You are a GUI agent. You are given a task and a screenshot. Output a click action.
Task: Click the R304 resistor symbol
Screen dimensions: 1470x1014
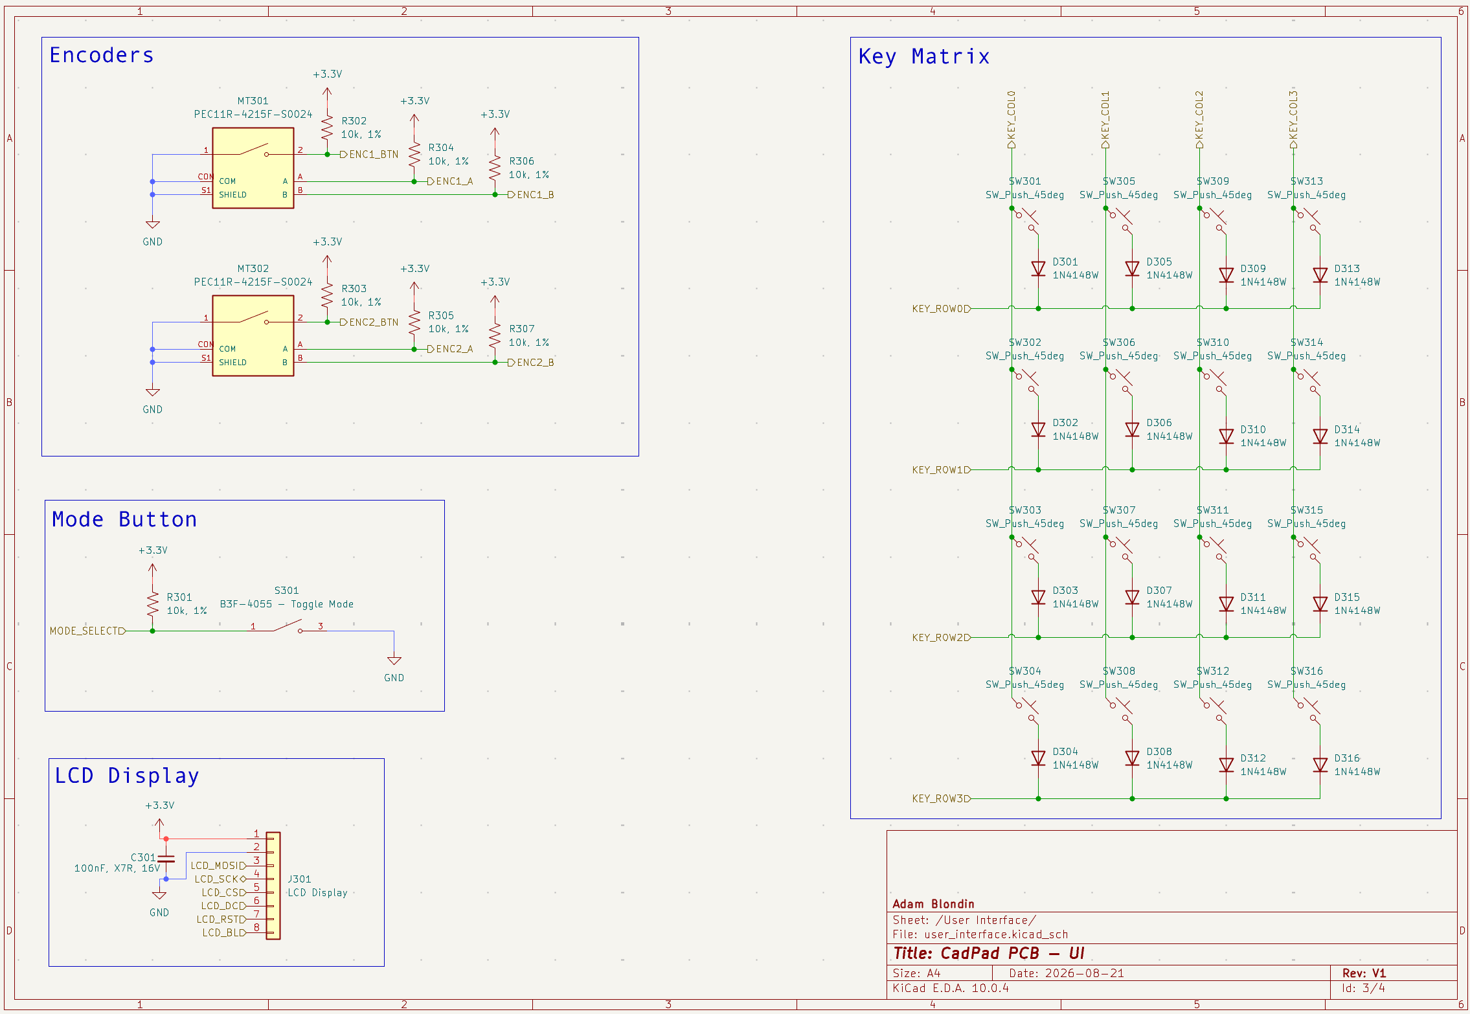pos(414,154)
